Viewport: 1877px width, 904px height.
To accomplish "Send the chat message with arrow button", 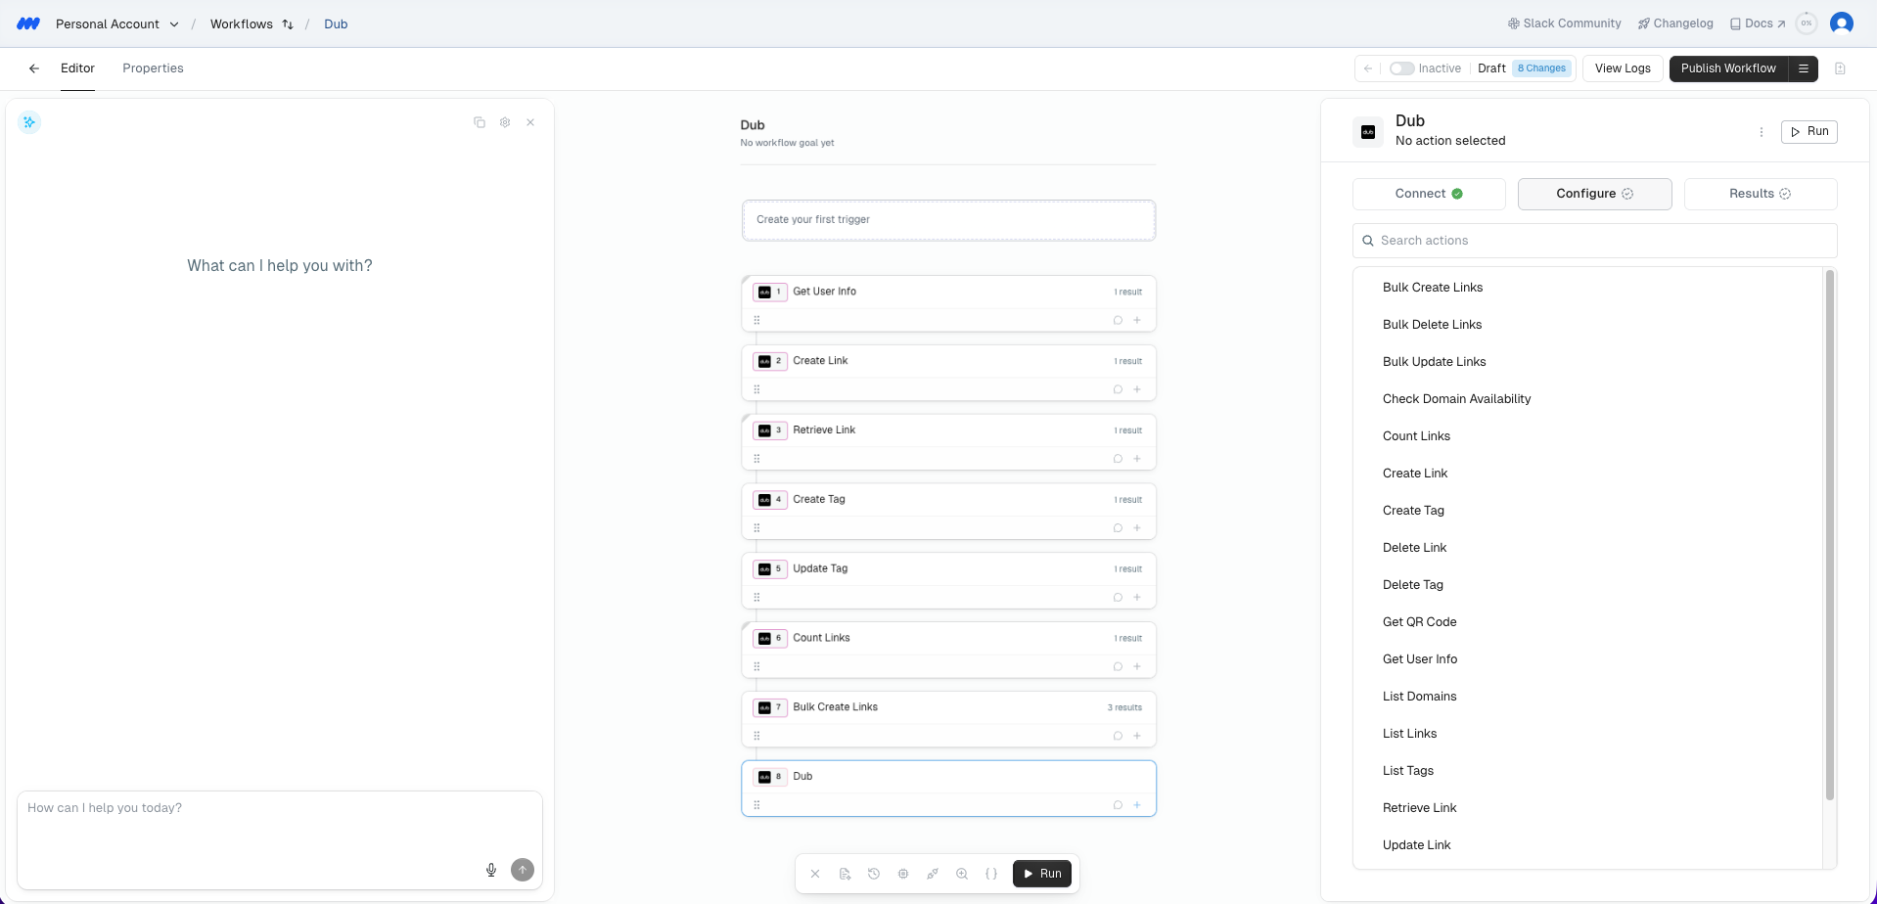I will click(523, 870).
